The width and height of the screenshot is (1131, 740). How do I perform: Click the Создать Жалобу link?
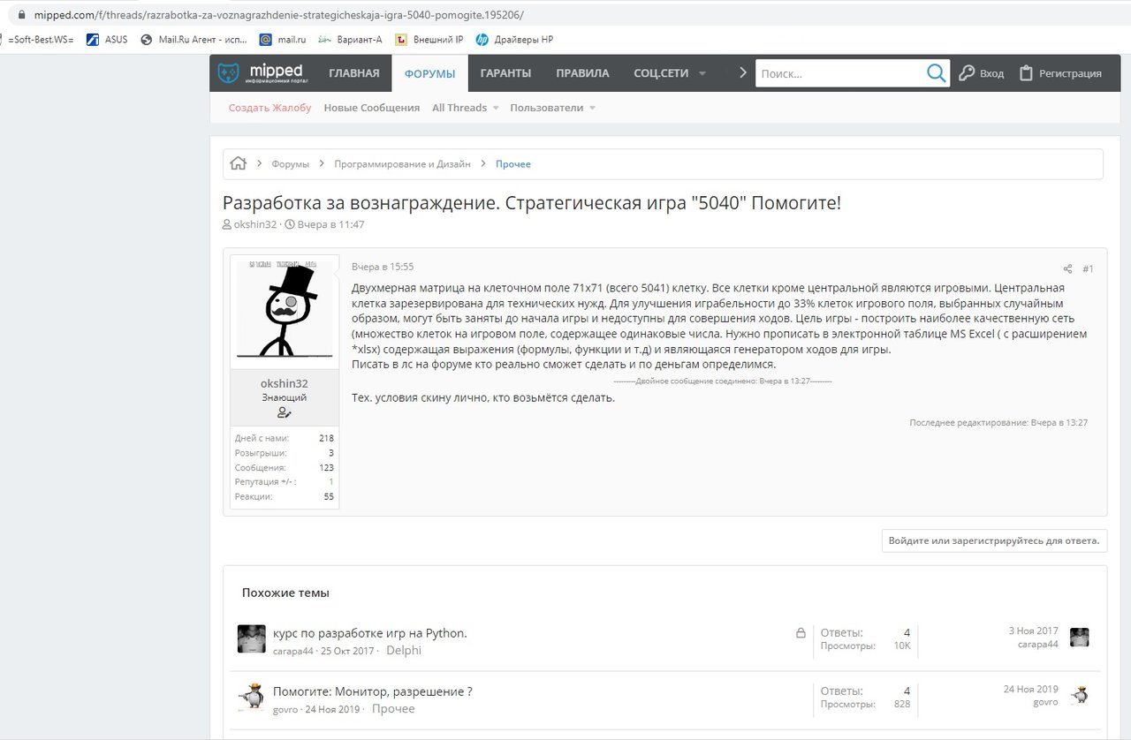269,108
